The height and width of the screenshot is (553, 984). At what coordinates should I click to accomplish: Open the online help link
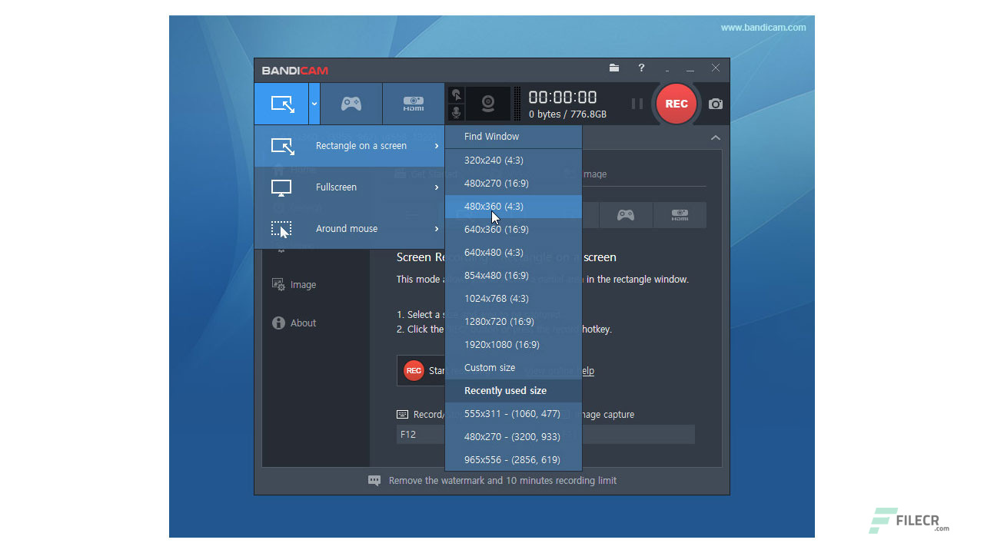click(x=559, y=371)
